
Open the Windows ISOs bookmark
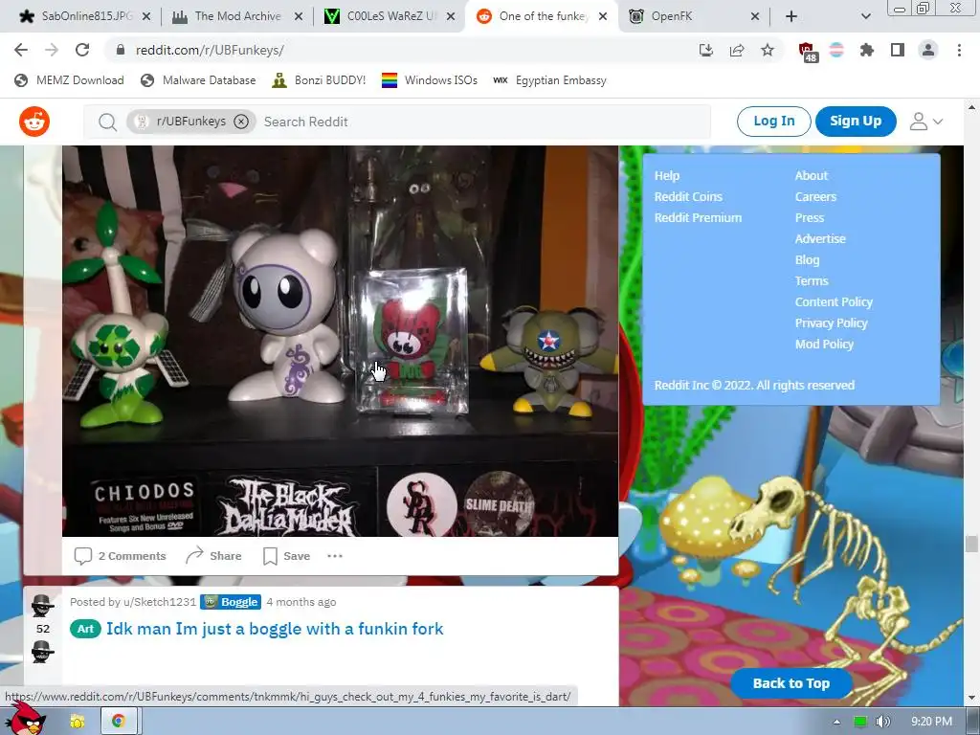(x=430, y=80)
